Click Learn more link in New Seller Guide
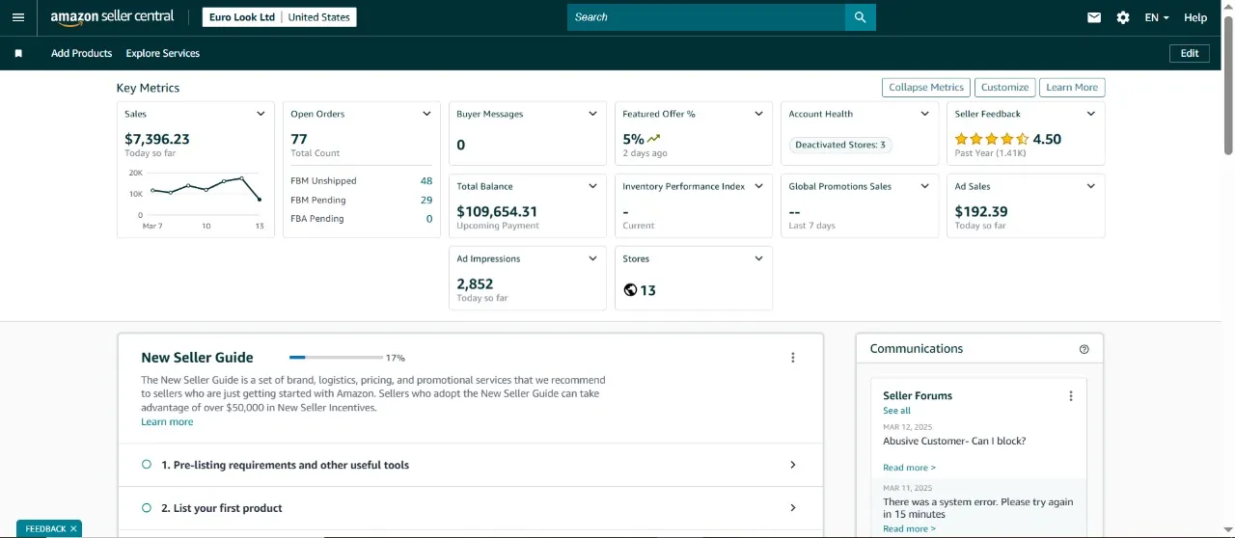 coord(167,422)
